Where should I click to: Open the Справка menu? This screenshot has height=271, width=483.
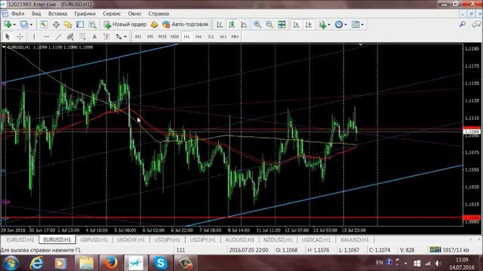click(x=158, y=14)
